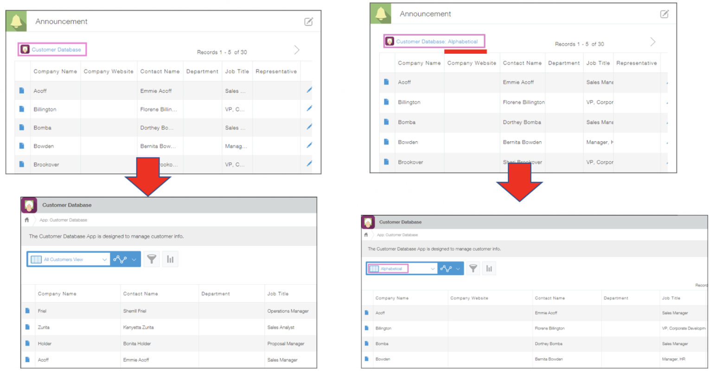Click Company Name column header in bottom-left table
The image size is (715, 377).
(x=57, y=294)
